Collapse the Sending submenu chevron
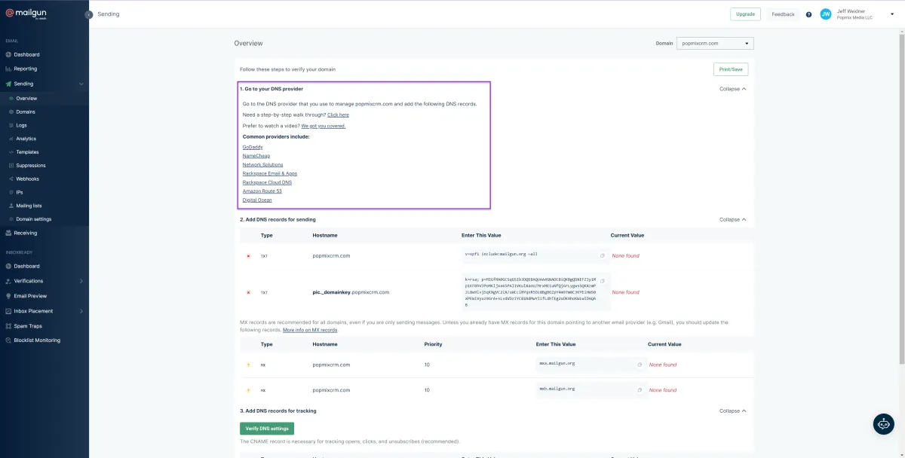The width and height of the screenshot is (905, 458). 81,84
